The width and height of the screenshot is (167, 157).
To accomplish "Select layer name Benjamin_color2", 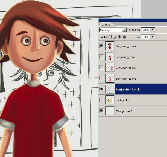I will point(126,68).
